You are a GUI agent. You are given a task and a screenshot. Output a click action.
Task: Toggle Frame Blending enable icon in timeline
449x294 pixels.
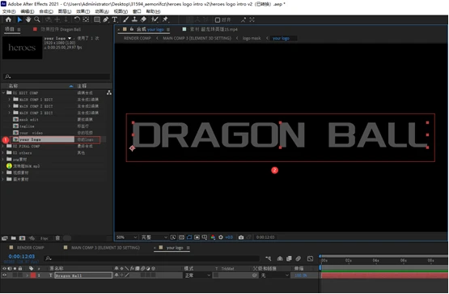289,258
